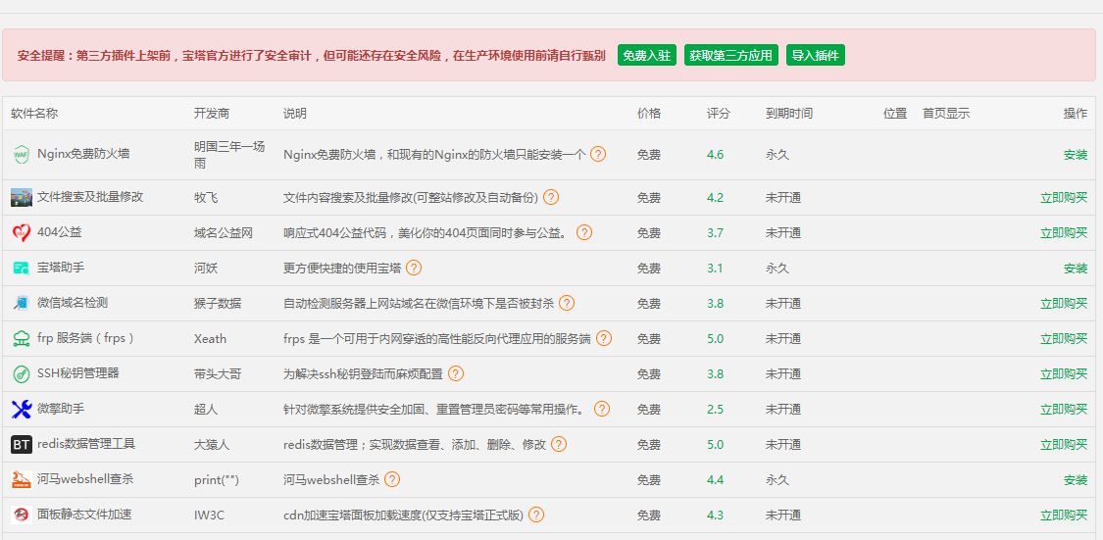
Task: Open help icon for cdn加速宝塔面板 description
Action: click(x=536, y=515)
